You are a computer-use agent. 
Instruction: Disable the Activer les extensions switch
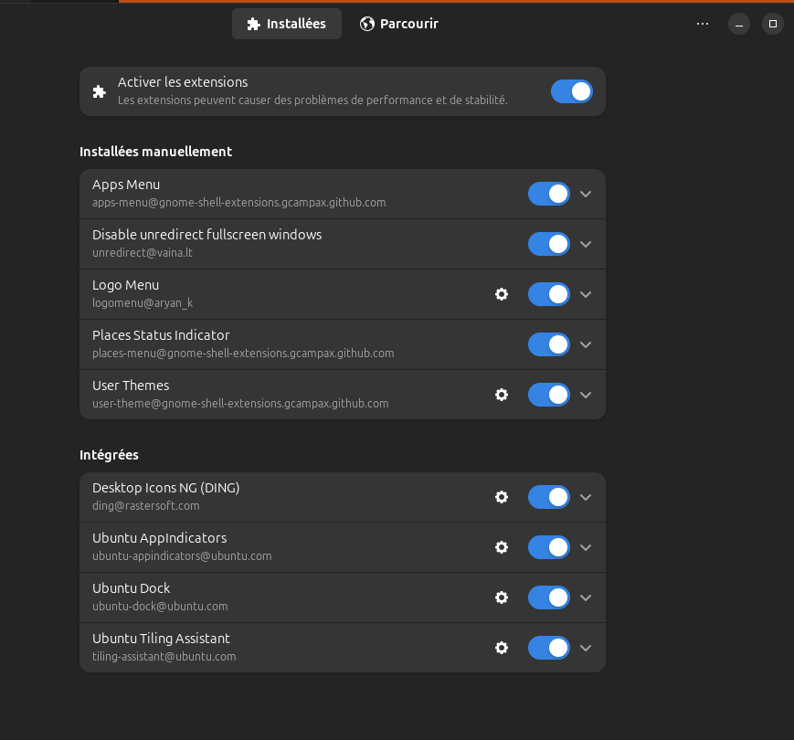click(572, 91)
